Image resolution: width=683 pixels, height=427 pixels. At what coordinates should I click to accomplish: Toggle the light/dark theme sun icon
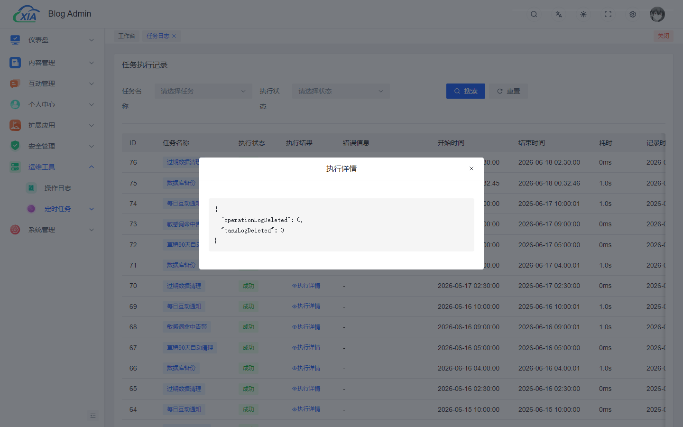(x=583, y=14)
